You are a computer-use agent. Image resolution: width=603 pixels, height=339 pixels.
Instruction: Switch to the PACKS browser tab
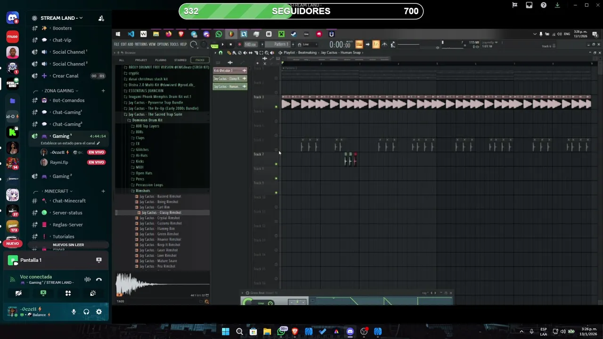tap(200, 60)
